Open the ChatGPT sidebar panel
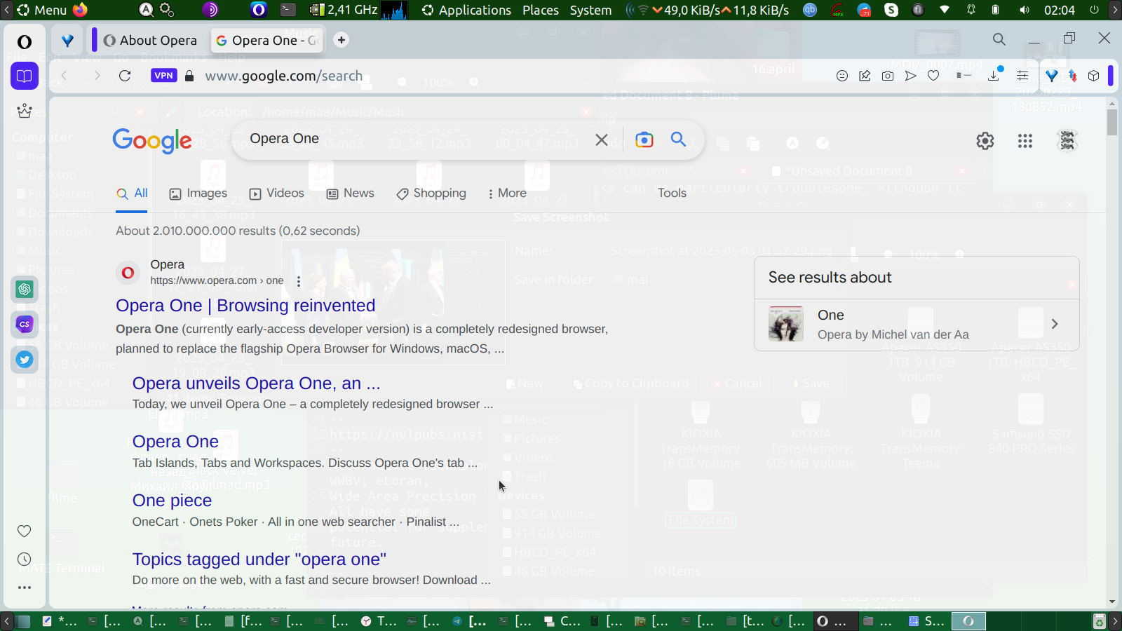This screenshot has height=631, width=1122. pos(25,289)
